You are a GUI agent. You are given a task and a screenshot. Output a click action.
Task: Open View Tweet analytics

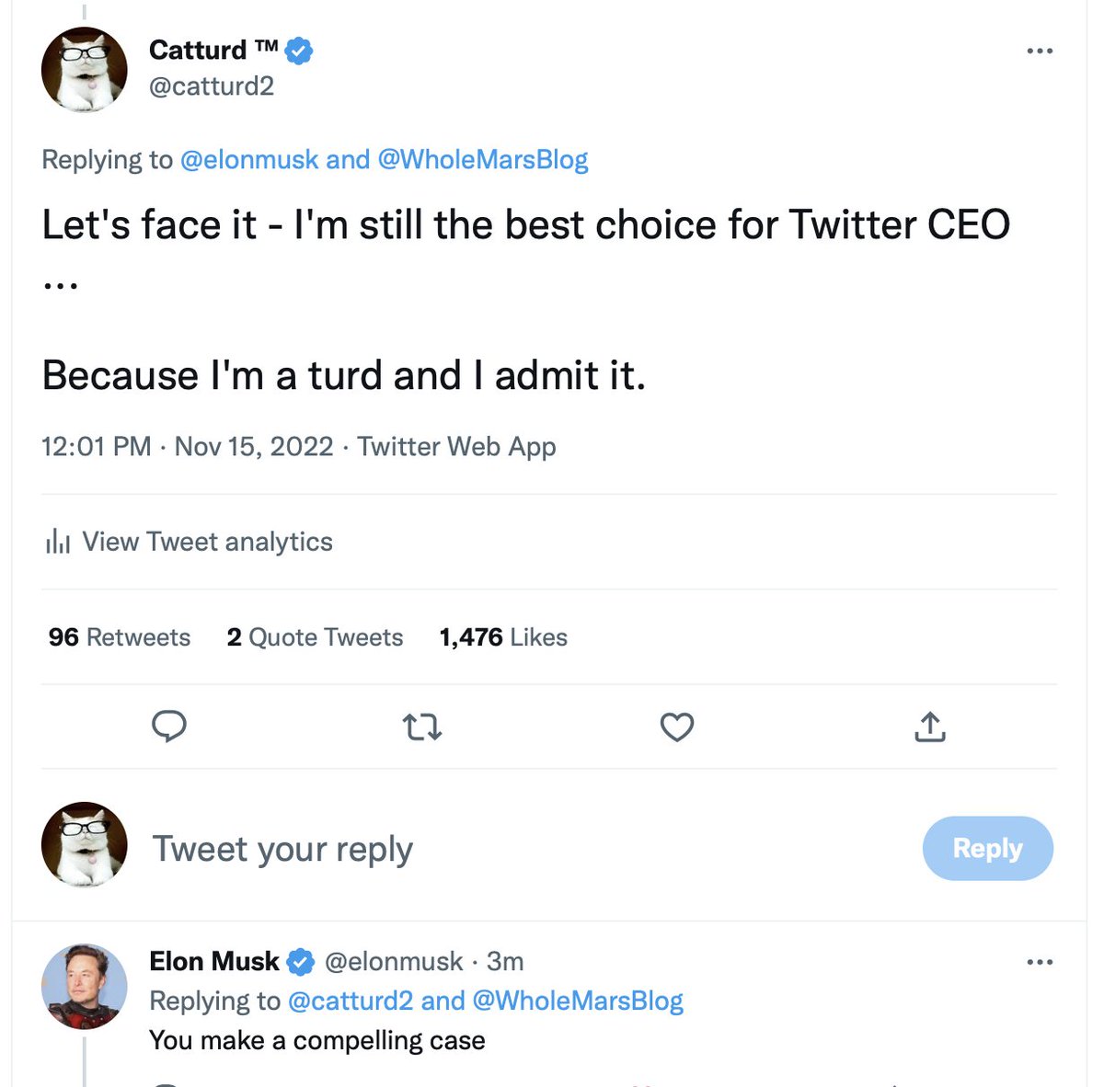pos(207,542)
